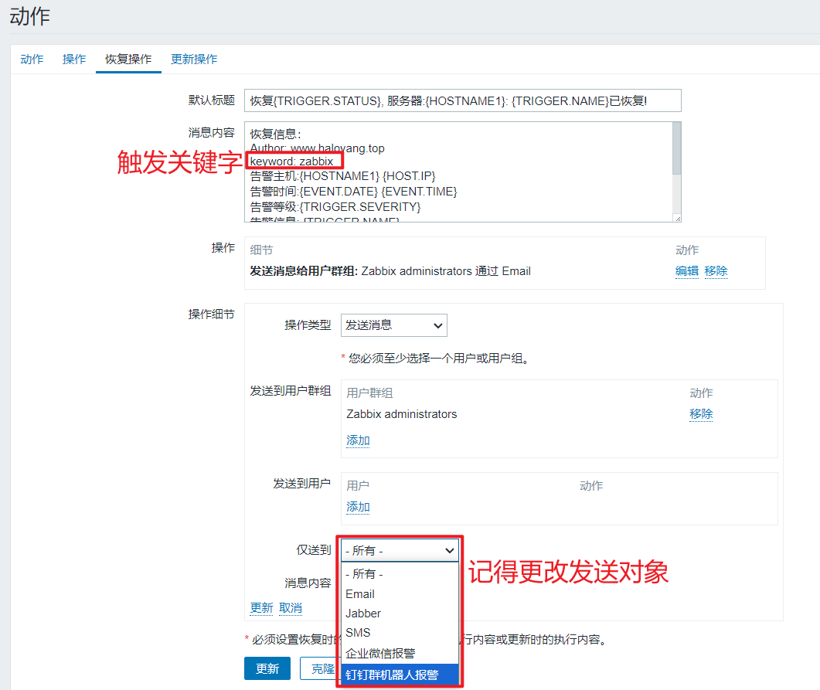This screenshot has width=820, height=690.
Task: Choose SMS from the dropdown list
Action: click(x=400, y=633)
